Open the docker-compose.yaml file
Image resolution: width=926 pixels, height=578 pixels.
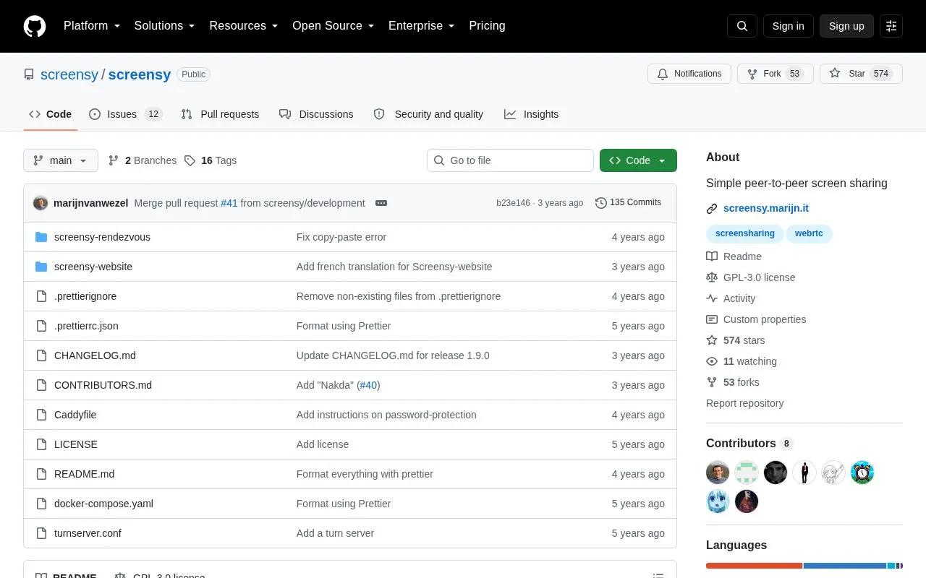(x=103, y=504)
